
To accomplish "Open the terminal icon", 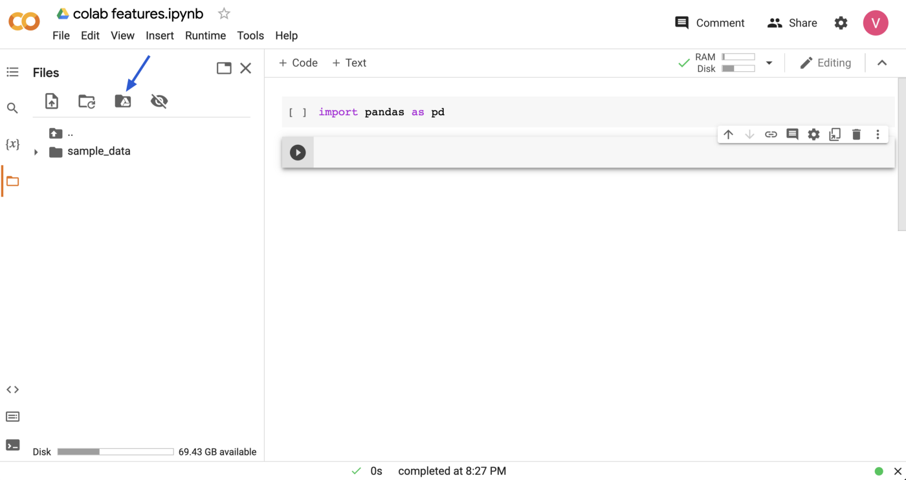I will pyautogui.click(x=12, y=445).
